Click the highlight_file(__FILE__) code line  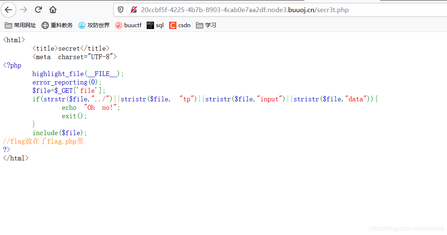coord(78,74)
